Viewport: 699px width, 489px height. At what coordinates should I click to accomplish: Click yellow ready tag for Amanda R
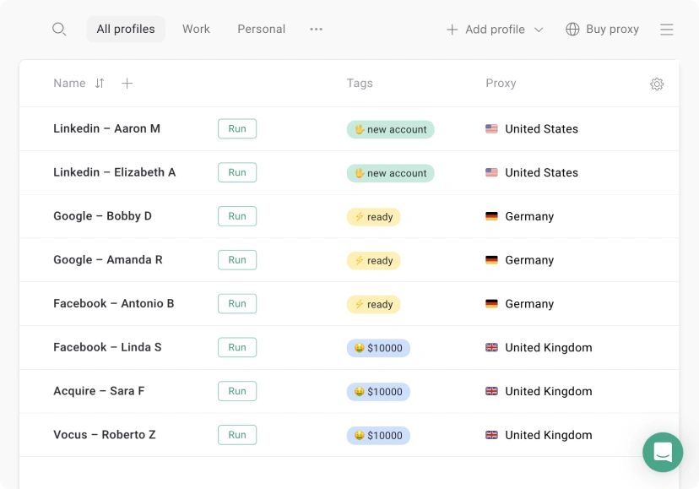(373, 261)
